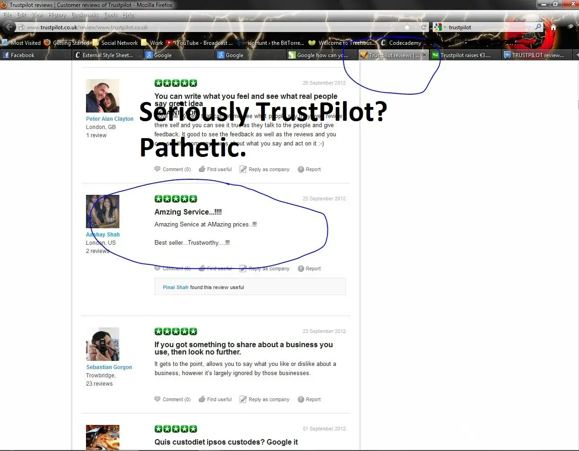Expand the Work bookmark folder
579x451 pixels.
click(152, 43)
